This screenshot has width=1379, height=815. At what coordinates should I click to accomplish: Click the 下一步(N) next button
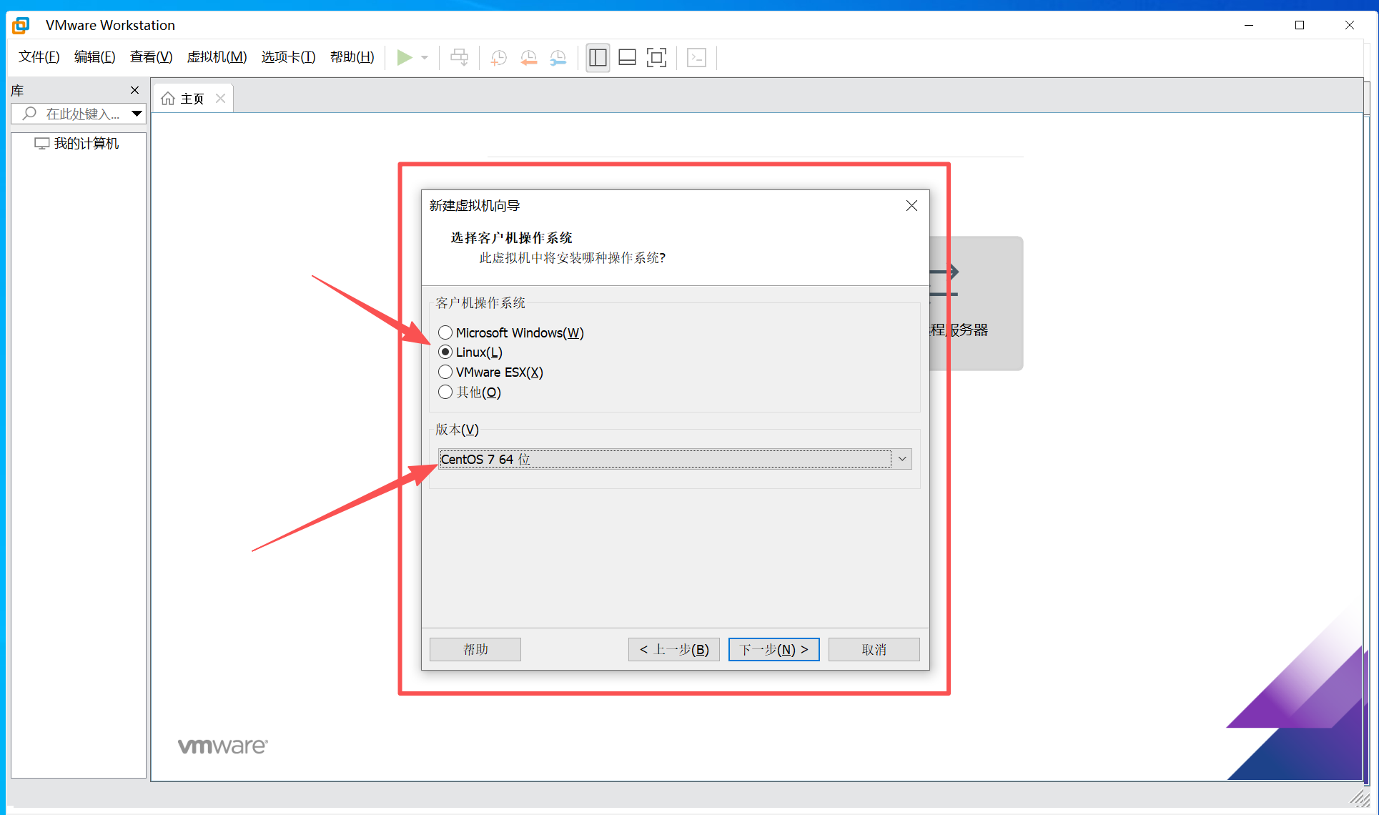[773, 649]
